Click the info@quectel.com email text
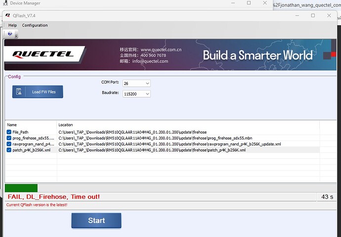341x237 pixels. pos(150,61)
